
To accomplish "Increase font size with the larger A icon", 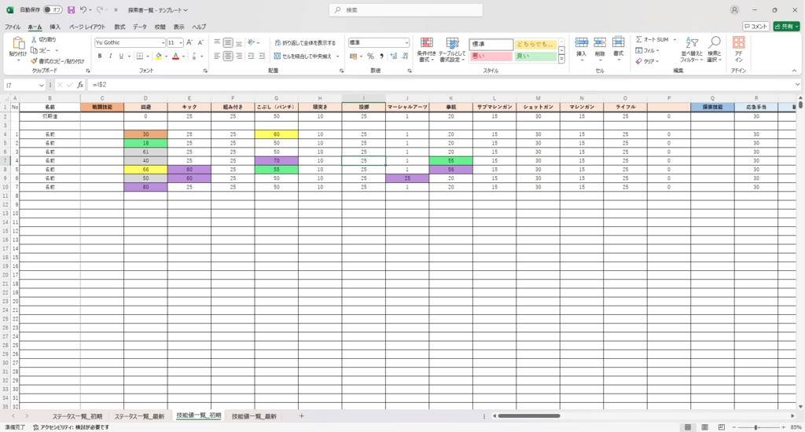I will (x=189, y=42).
